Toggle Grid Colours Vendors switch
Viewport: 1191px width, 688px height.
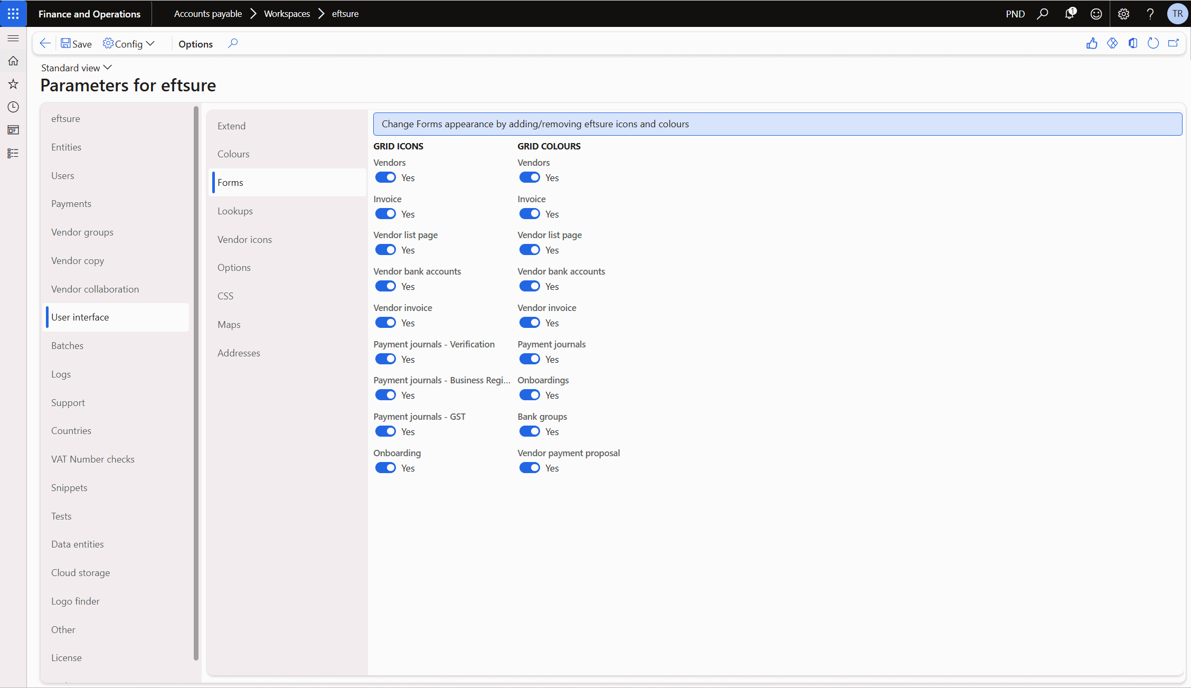pos(530,177)
